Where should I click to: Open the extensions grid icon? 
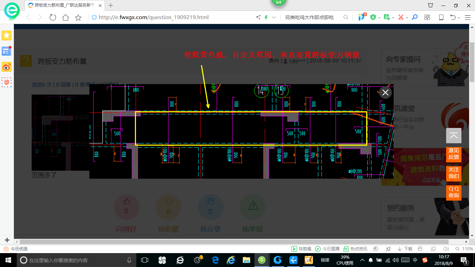[427, 17]
